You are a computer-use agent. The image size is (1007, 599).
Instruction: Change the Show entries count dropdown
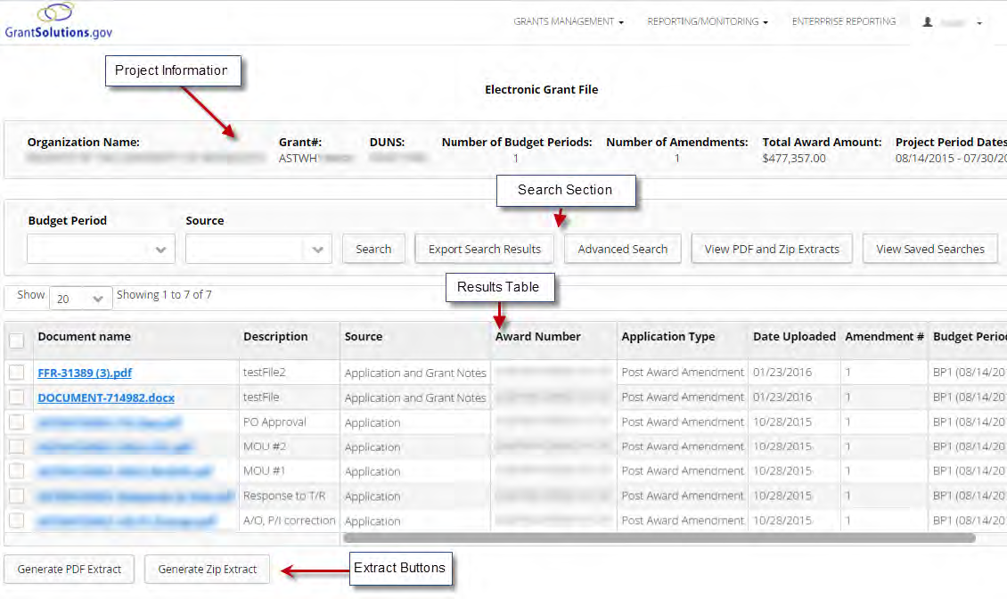(80, 299)
